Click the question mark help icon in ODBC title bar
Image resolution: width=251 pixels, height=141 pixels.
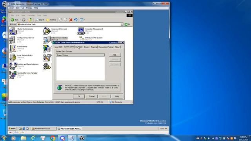click(x=120, y=43)
